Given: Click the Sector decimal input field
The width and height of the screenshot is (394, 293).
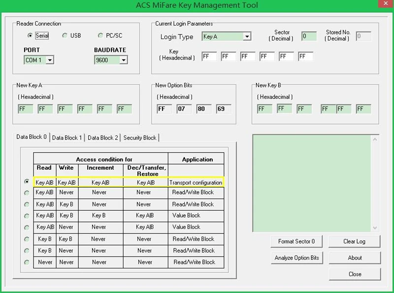Looking at the screenshot, I should pyautogui.click(x=309, y=36).
